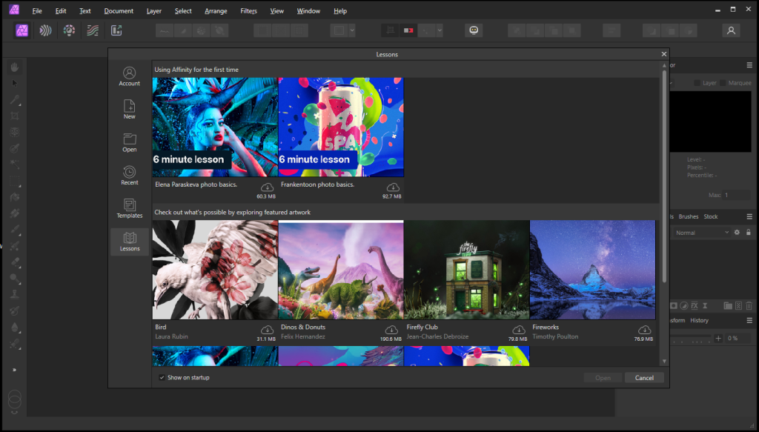Switch to the Liquify Persona icon
The height and width of the screenshot is (432, 759).
click(x=45, y=30)
